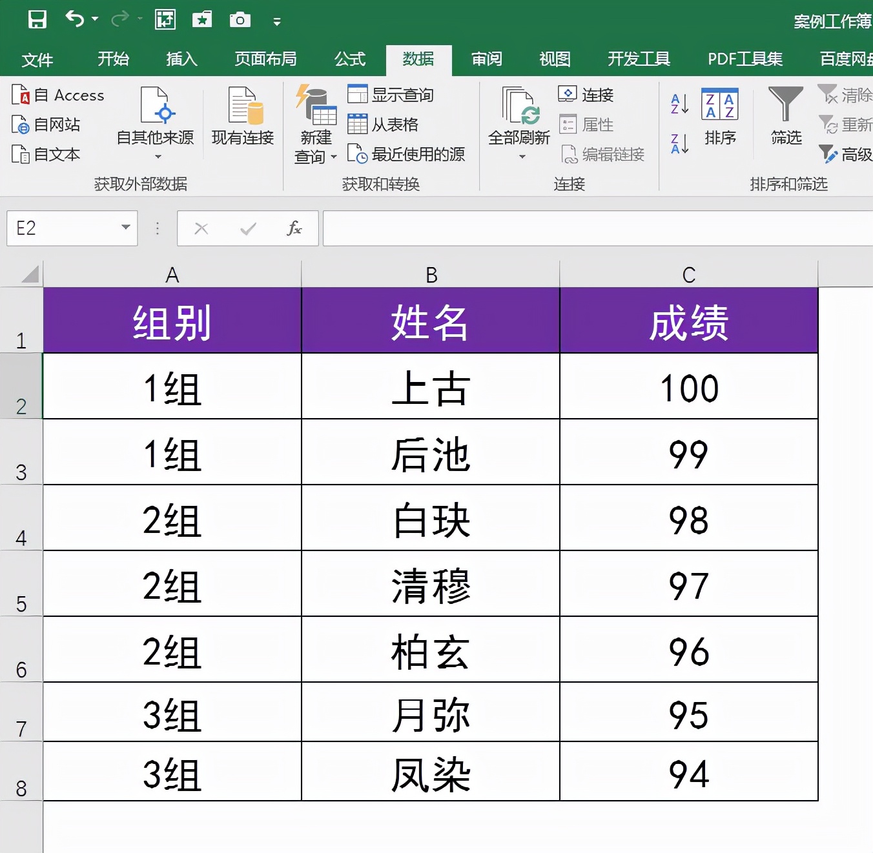Click 显示查询 button
The image size is (873, 853).
click(x=390, y=95)
